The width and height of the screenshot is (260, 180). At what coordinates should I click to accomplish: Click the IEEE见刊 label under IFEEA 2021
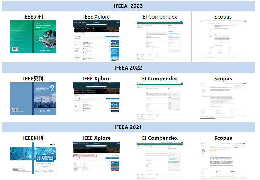pos(33,138)
